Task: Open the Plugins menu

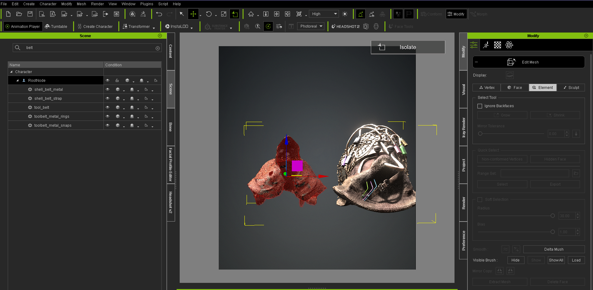Action: tap(147, 4)
